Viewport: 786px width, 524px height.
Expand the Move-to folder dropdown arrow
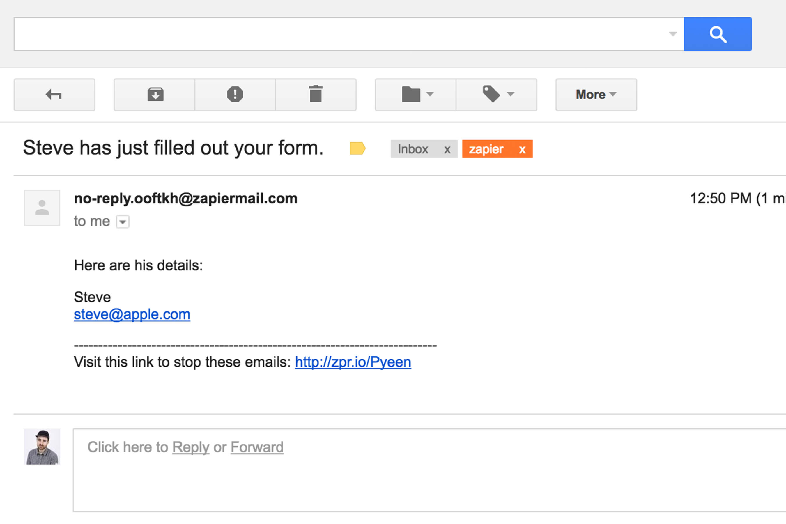coord(424,95)
